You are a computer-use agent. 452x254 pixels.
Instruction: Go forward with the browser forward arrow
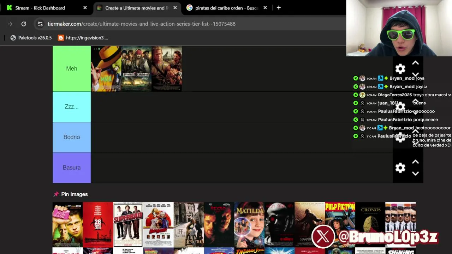coord(10,24)
